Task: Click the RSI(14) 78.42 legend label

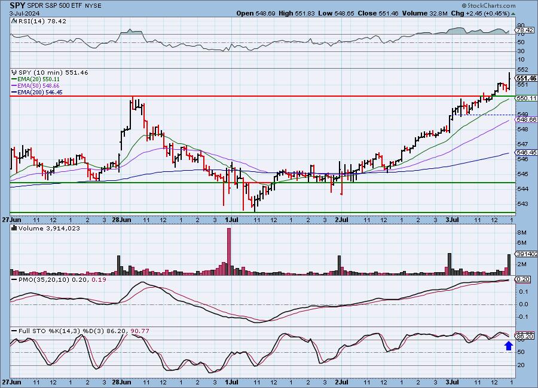Action: point(42,21)
